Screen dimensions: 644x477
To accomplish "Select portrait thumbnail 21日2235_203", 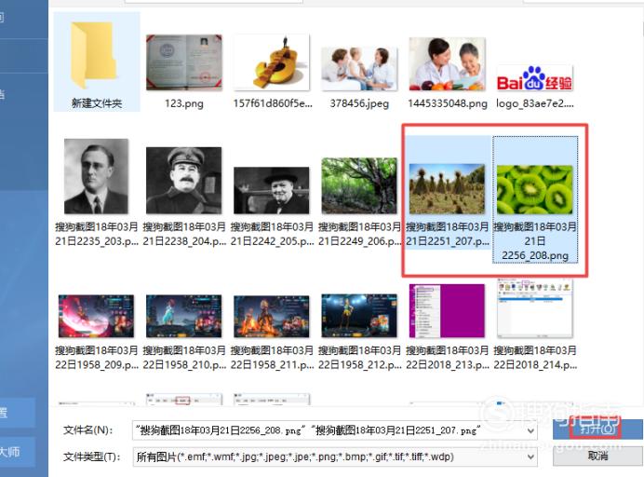I will [x=96, y=176].
